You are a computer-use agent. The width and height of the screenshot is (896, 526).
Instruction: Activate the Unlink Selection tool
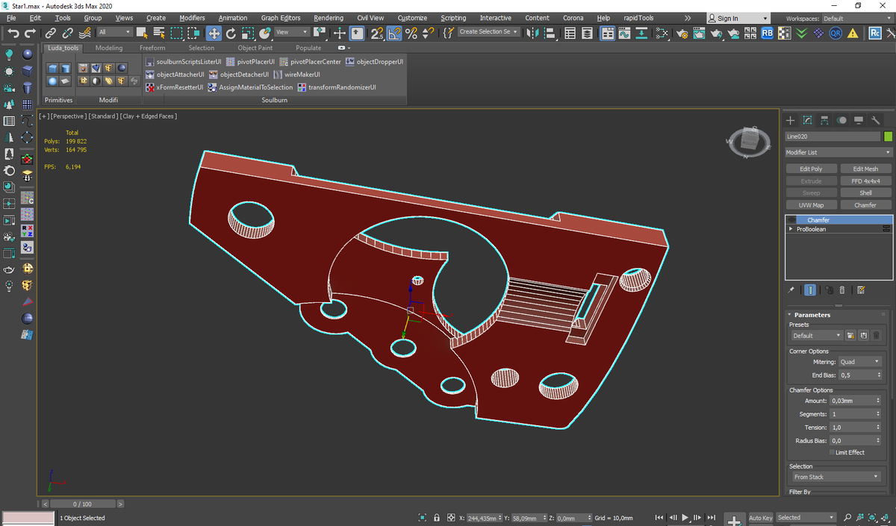[67, 33]
